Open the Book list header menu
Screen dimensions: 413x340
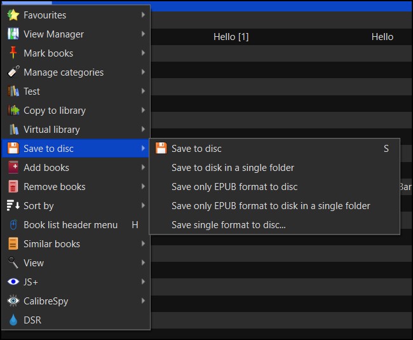(x=71, y=225)
